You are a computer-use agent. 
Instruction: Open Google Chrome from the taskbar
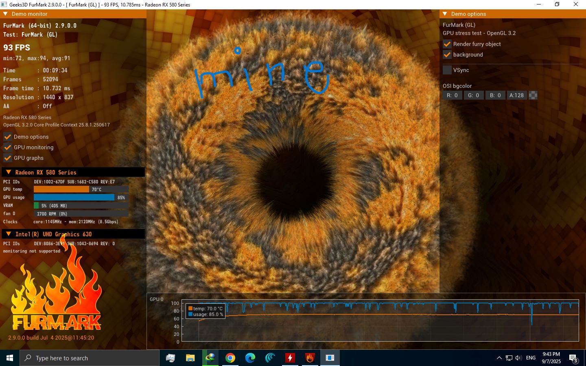[x=230, y=358]
